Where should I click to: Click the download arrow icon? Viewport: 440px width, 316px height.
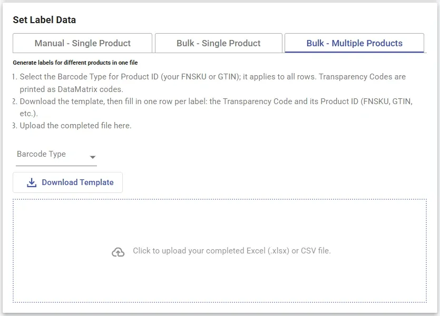click(x=32, y=182)
